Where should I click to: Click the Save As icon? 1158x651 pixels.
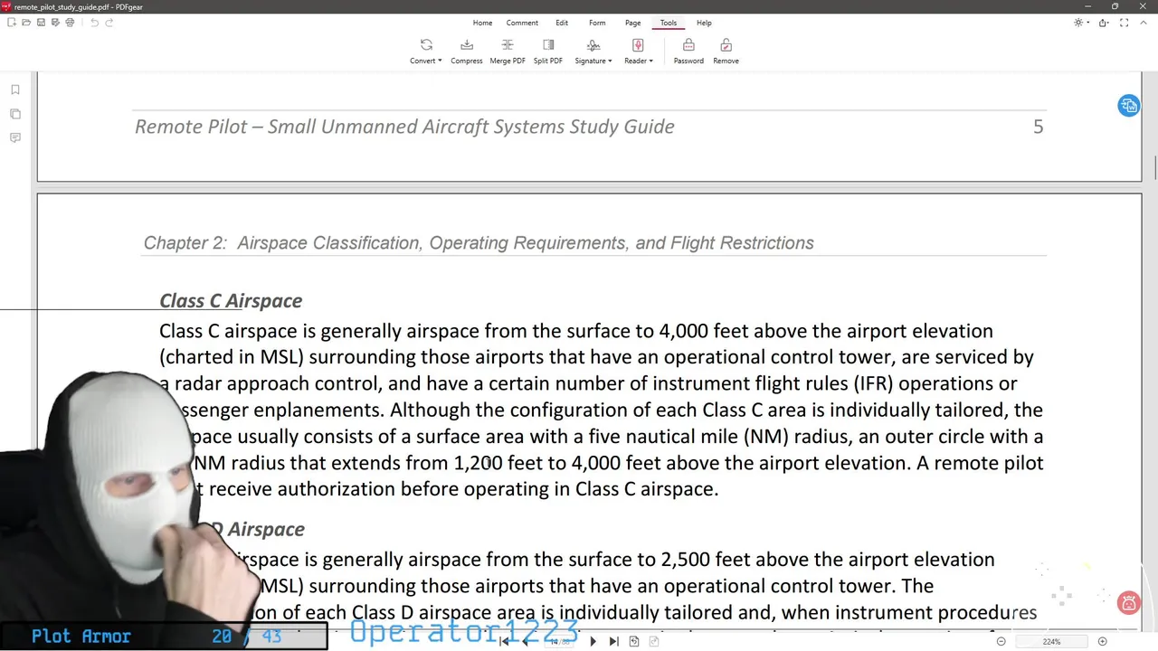(55, 23)
